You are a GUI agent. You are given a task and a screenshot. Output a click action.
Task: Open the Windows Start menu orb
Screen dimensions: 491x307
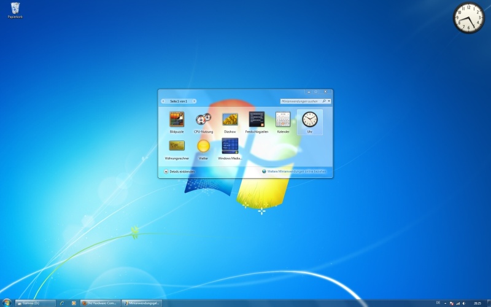pos(6,303)
